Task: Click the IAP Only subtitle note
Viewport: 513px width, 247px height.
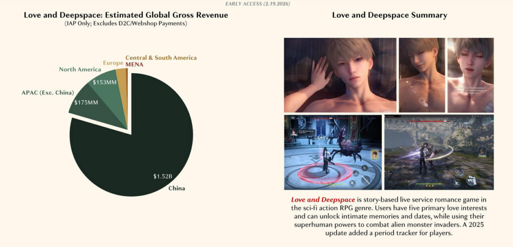Action: (x=126, y=24)
